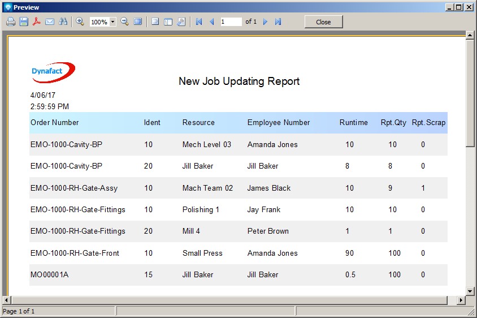Click the Dynafact logo in the report
477x318 pixels.
click(x=53, y=72)
